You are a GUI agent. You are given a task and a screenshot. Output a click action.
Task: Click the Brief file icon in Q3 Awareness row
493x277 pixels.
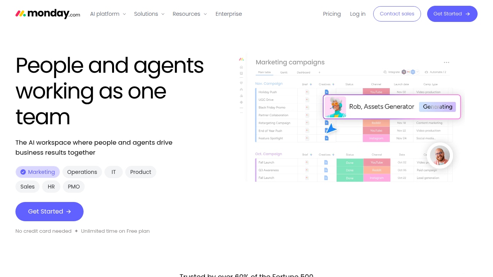307,170
